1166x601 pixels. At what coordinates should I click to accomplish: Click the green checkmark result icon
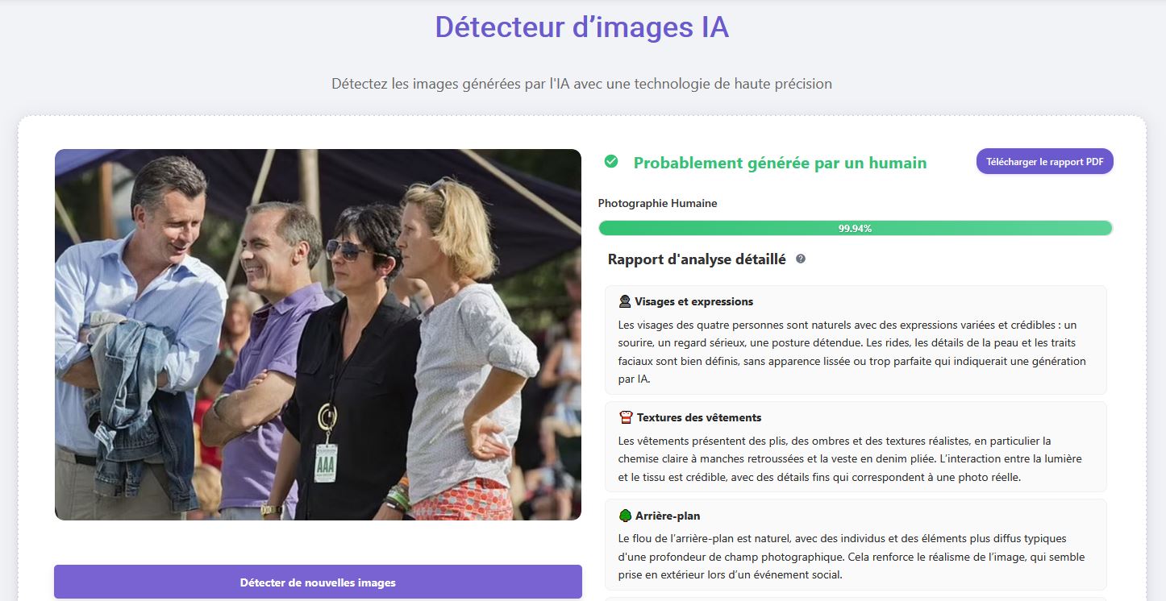click(x=611, y=162)
